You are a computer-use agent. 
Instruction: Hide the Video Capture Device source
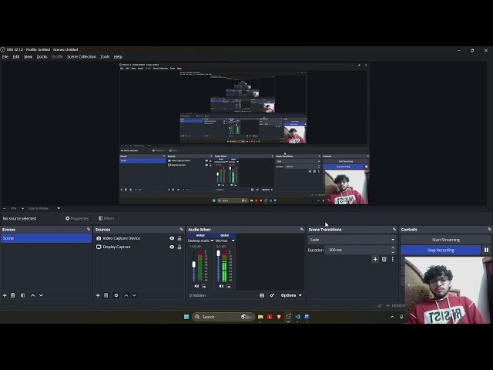point(172,238)
